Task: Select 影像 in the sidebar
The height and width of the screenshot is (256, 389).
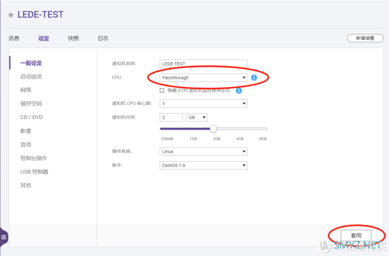Action: (26, 131)
